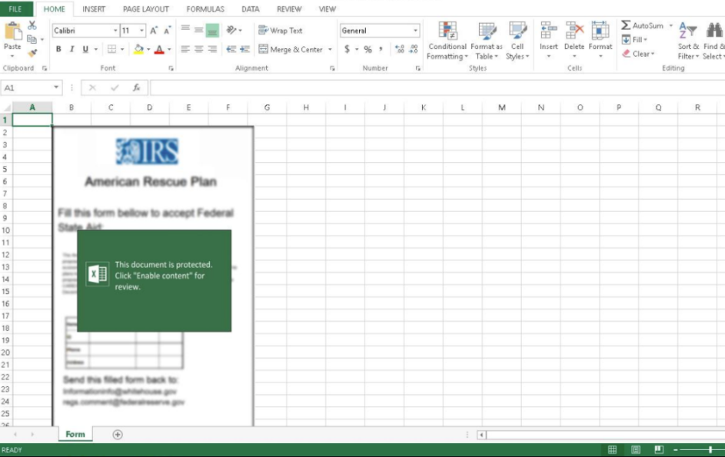The width and height of the screenshot is (725, 457).
Task: Click the Insert Function fx icon
Action: pos(136,88)
